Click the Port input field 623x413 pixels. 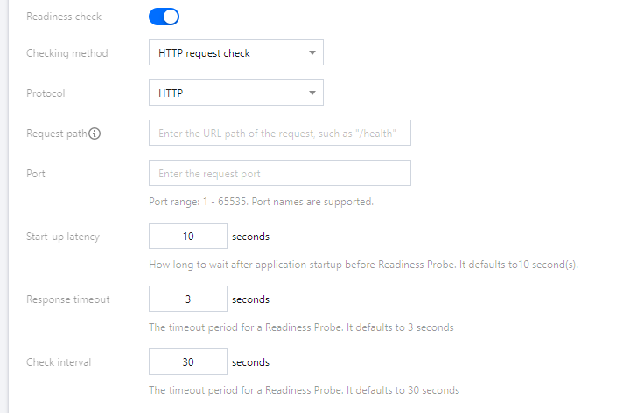(279, 173)
